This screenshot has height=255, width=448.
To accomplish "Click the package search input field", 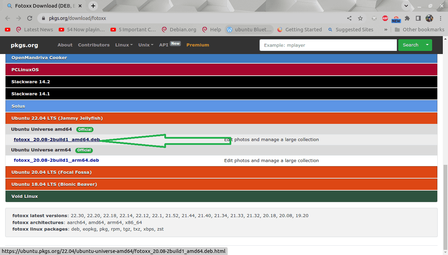I will pyautogui.click(x=328, y=45).
